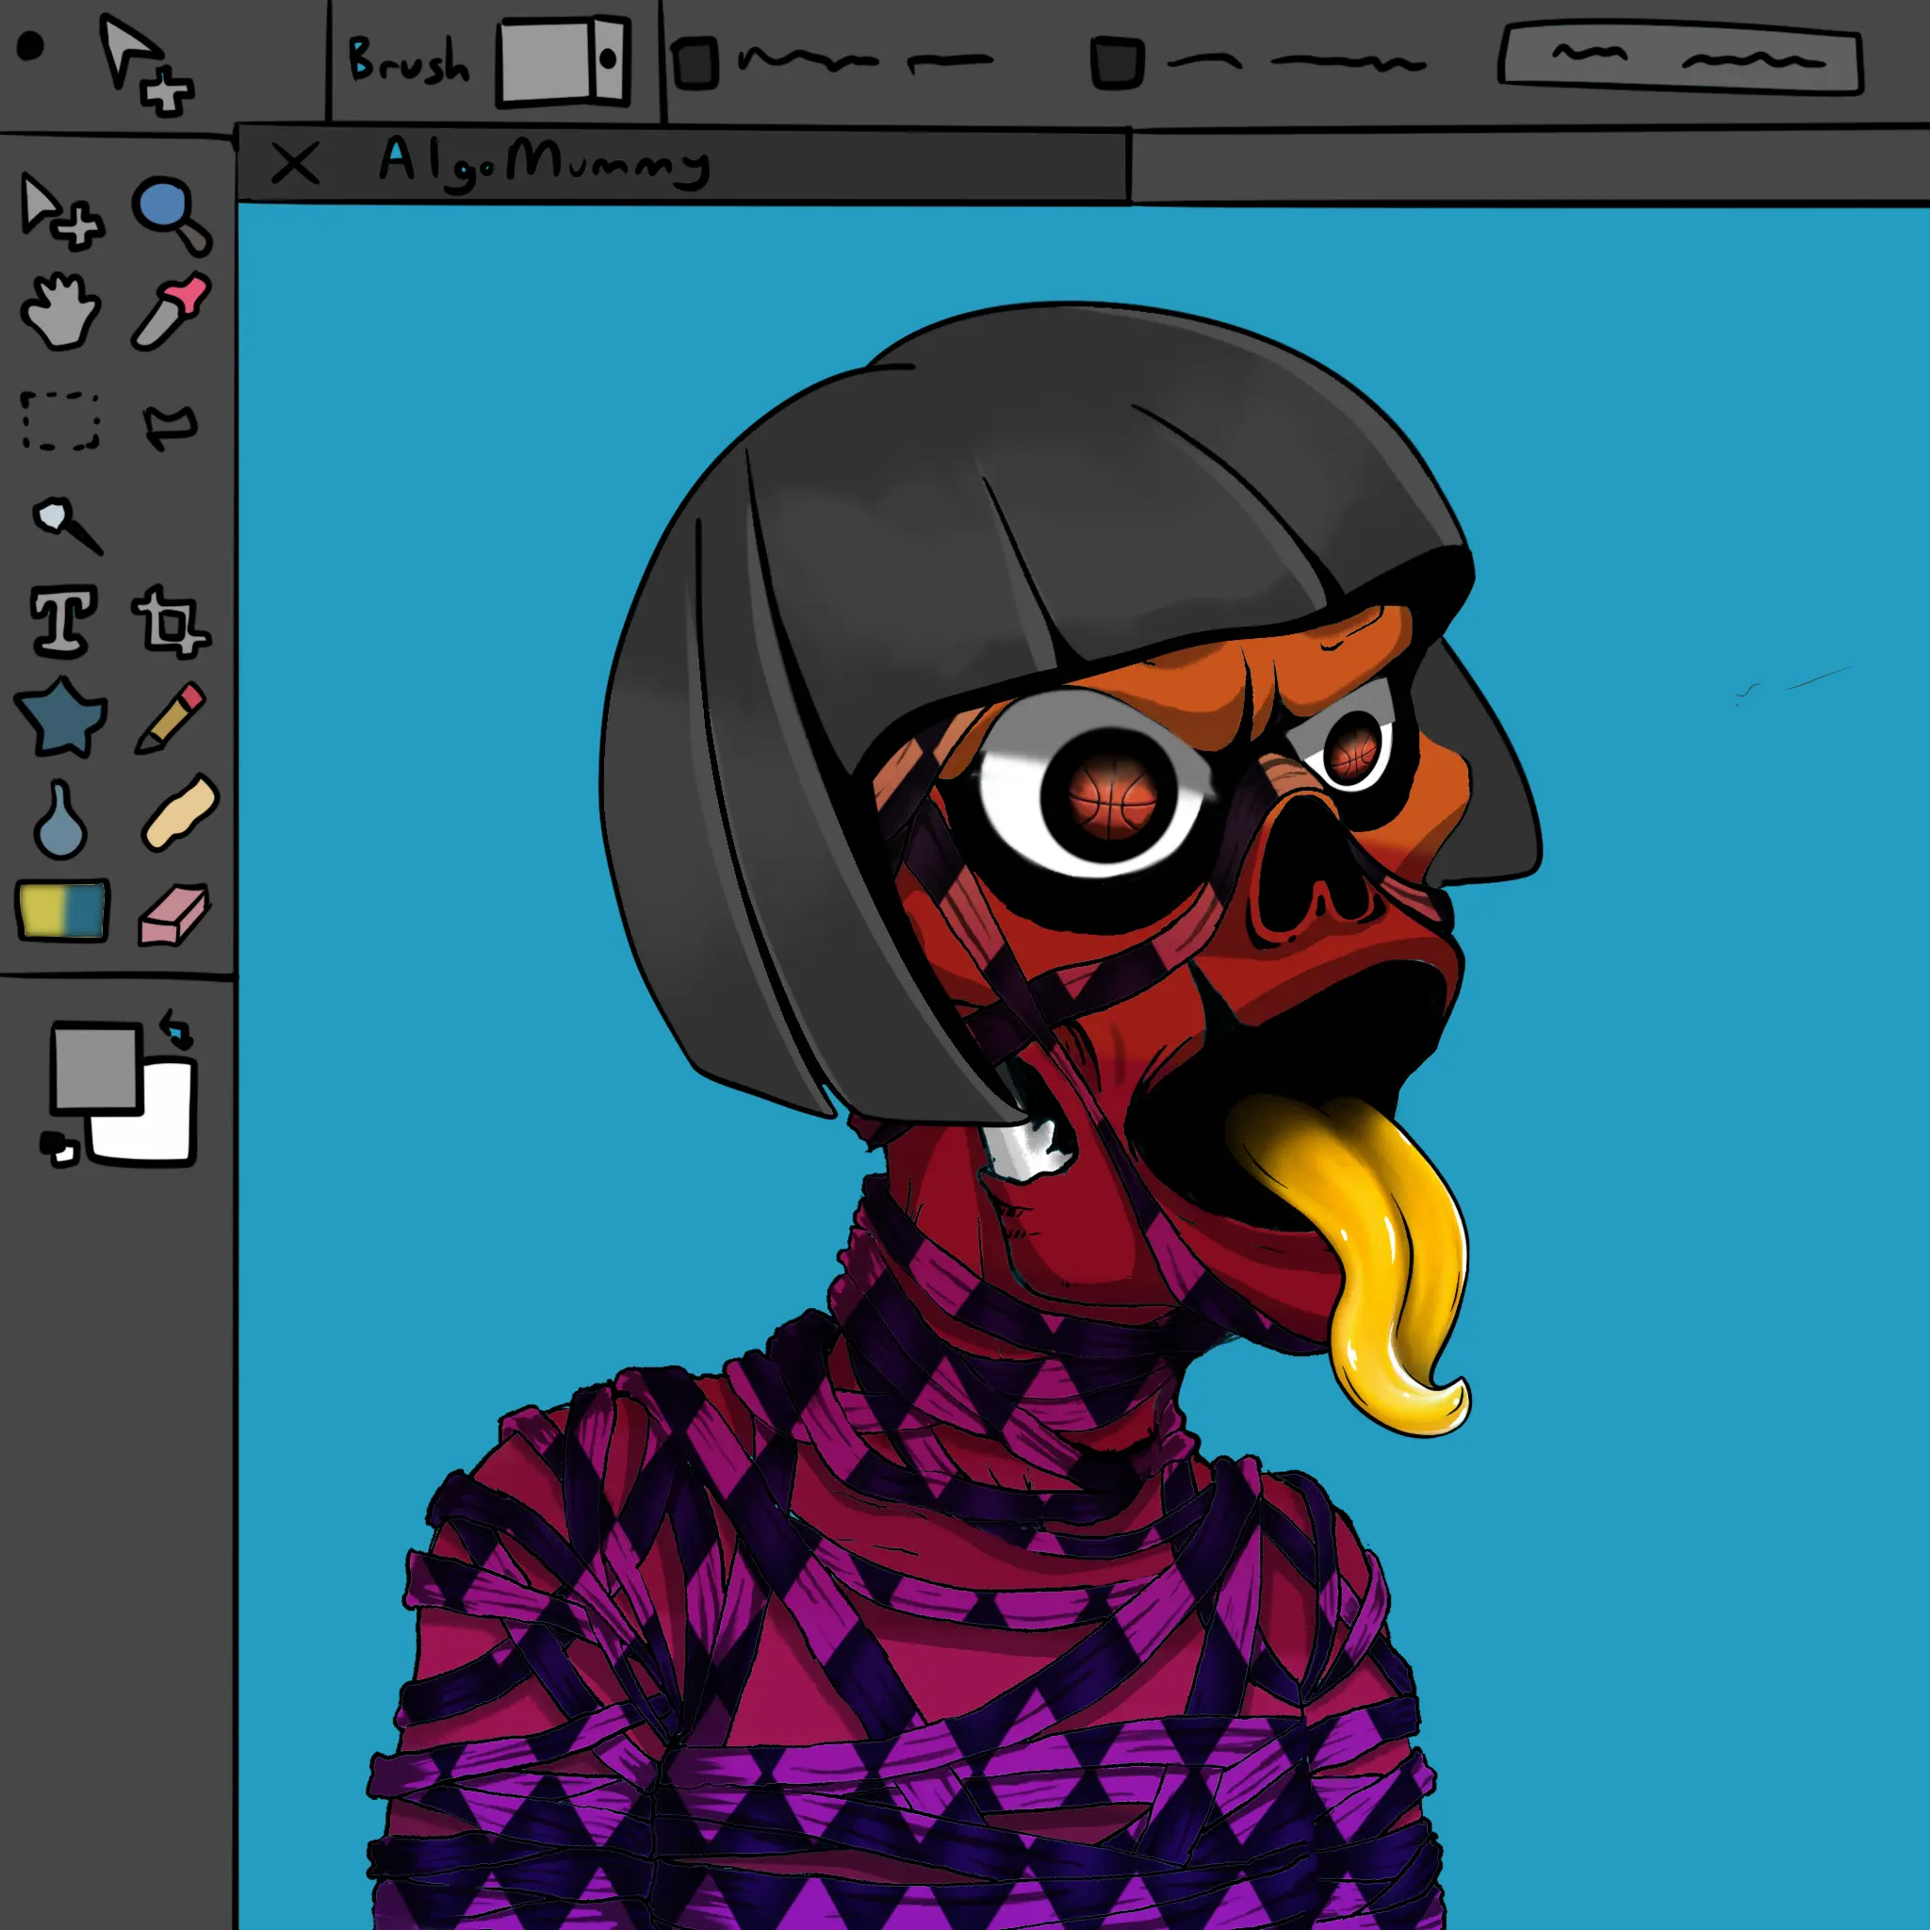Image resolution: width=1930 pixels, height=1930 pixels.
Task: Select the pink Eraser tool
Action: click(x=173, y=914)
